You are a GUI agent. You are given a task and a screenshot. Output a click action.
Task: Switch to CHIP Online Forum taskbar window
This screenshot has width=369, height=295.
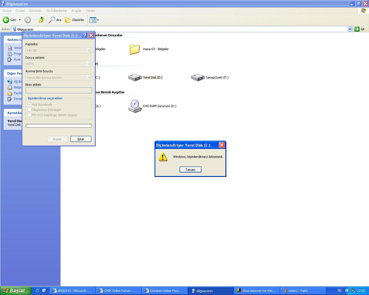tap(118, 291)
